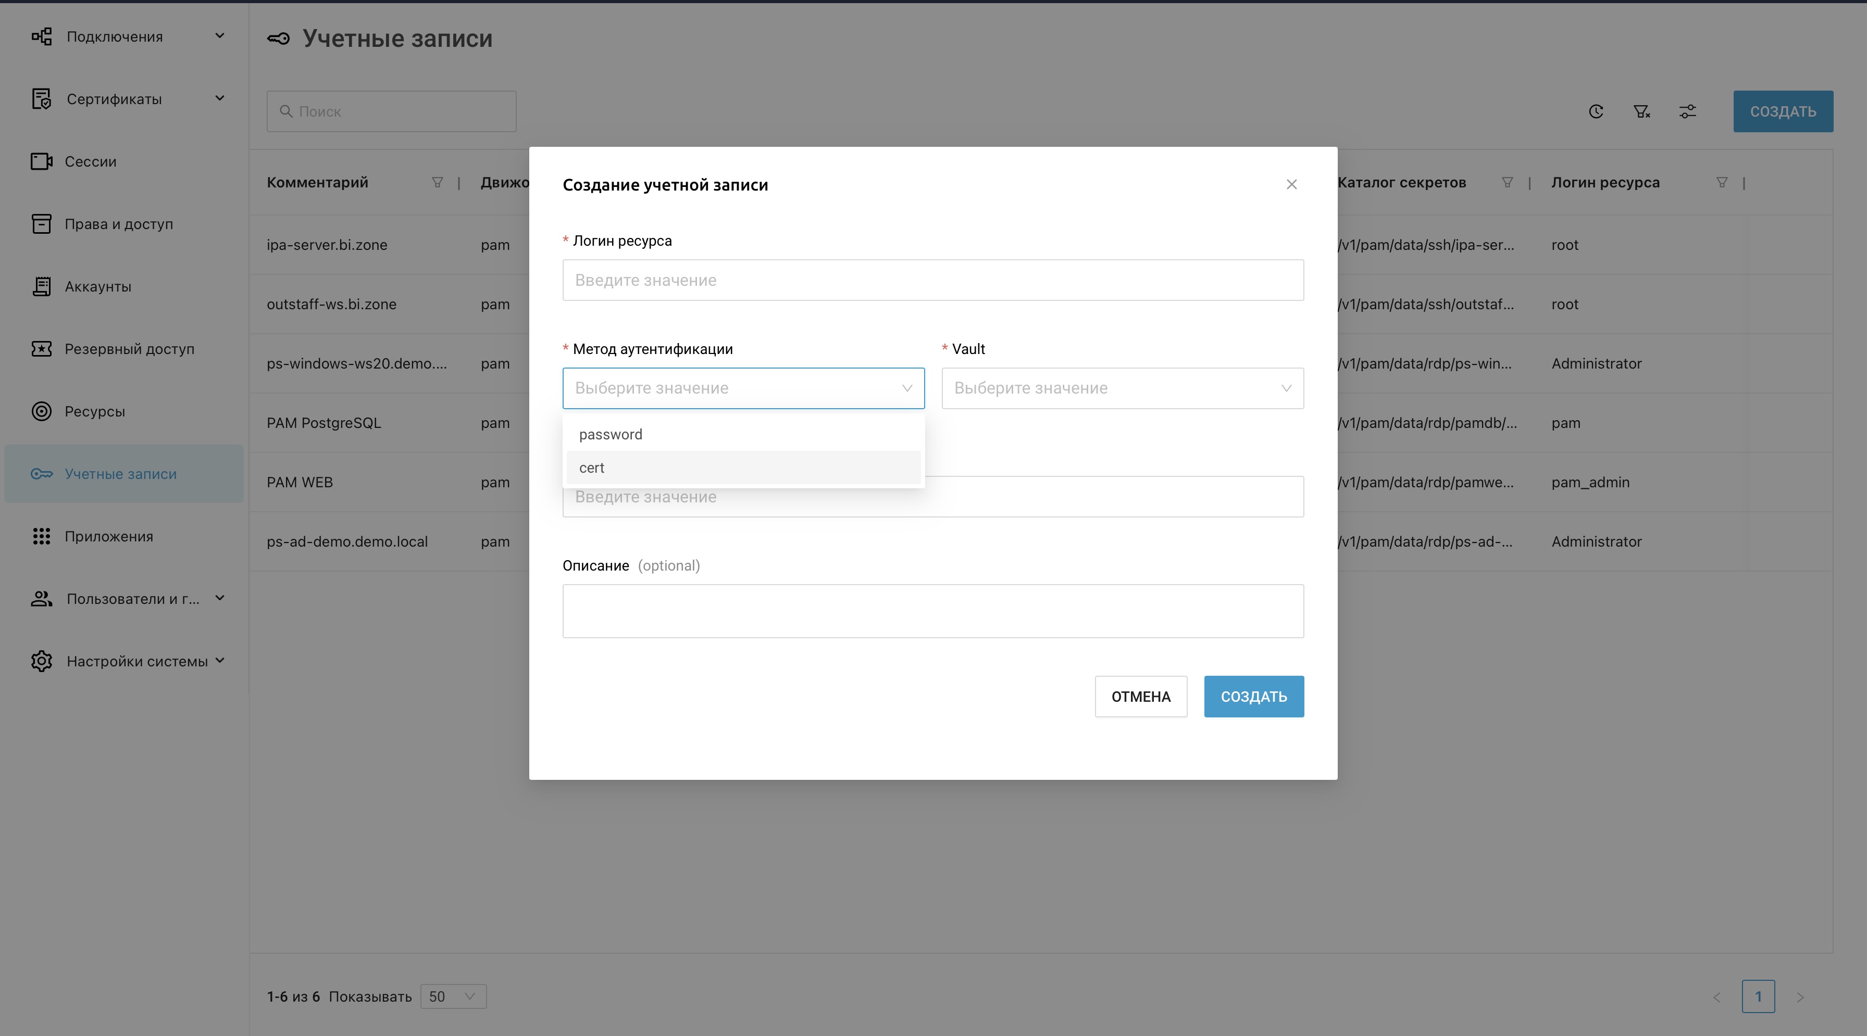Filter the Логин ресурса column via funnel icon

pos(1722,183)
